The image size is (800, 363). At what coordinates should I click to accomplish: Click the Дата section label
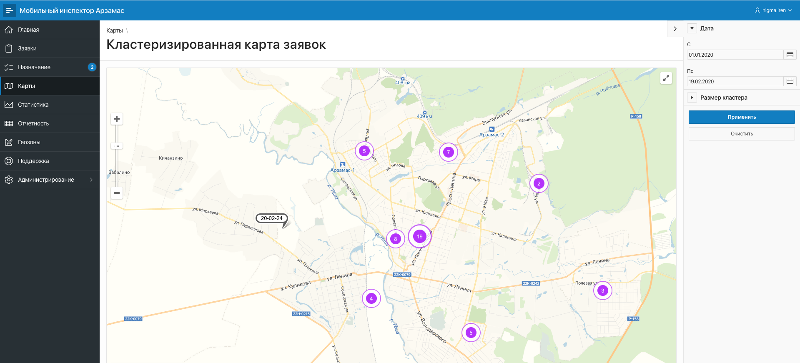tap(707, 28)
